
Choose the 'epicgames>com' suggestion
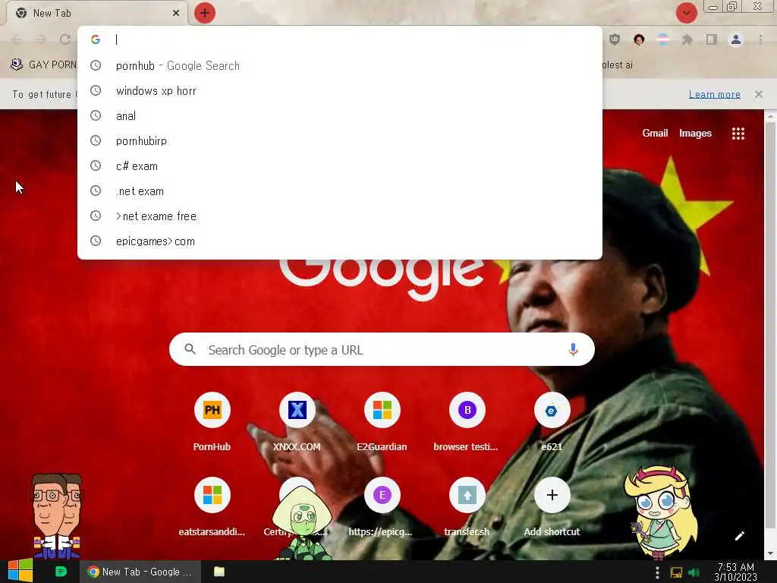340,241
